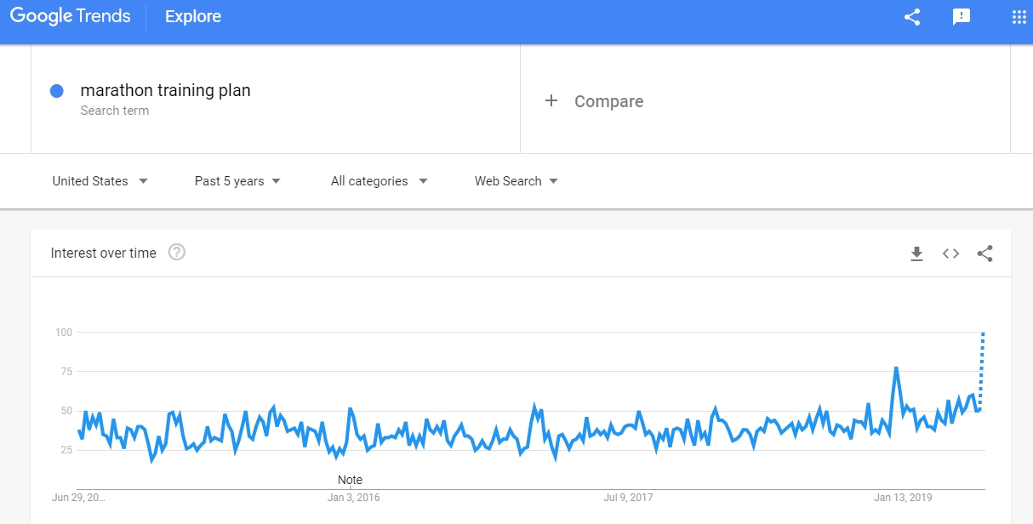Click the Note marker on chart
1033x524 pixels.
[x=350, y=480]
